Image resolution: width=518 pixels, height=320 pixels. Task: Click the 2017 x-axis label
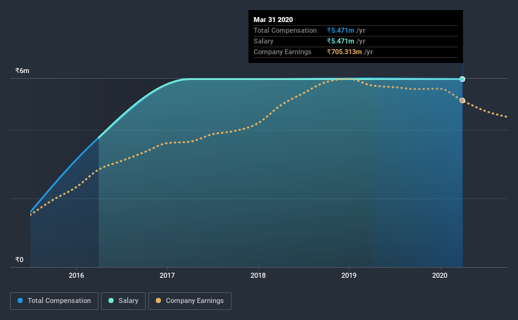tap(167, 275)
